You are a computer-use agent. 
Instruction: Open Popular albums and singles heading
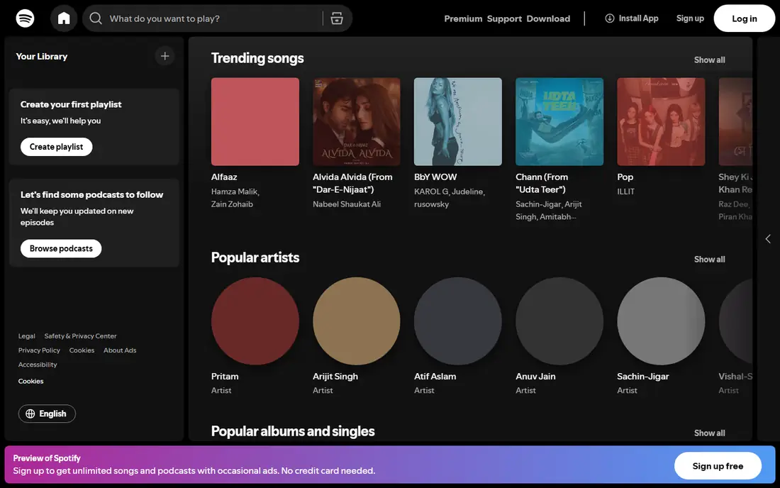pyautogui.click(x=292, y=431)
